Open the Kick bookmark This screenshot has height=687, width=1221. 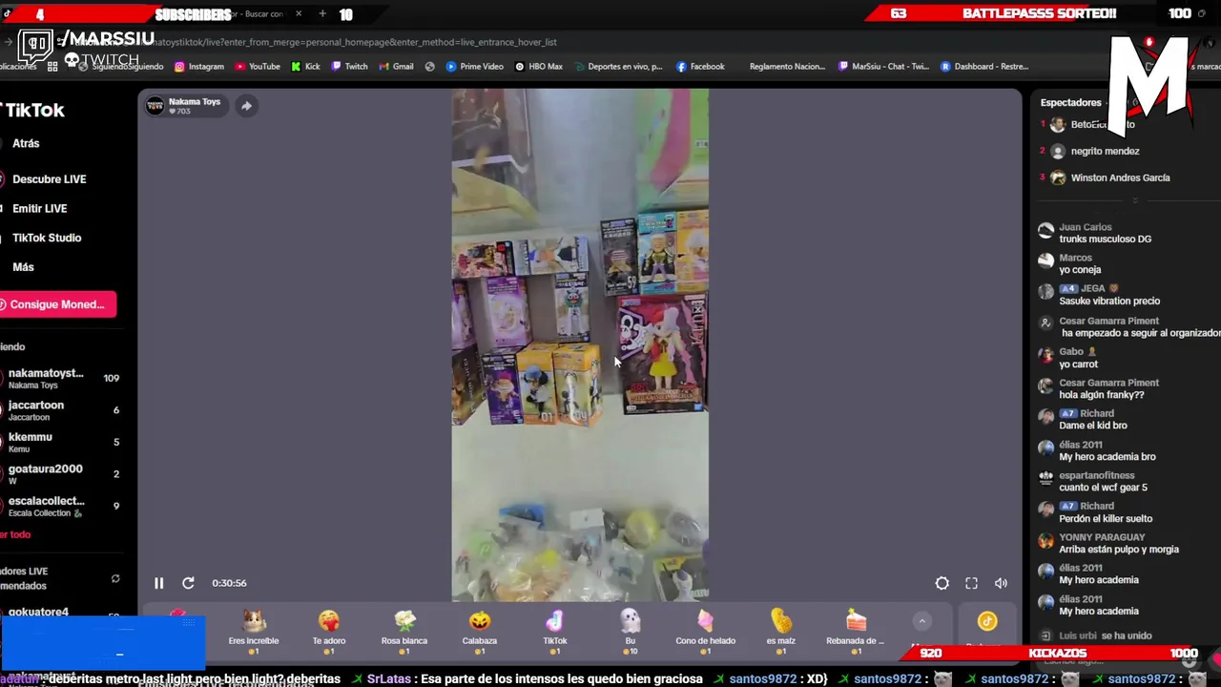[305, 67]
